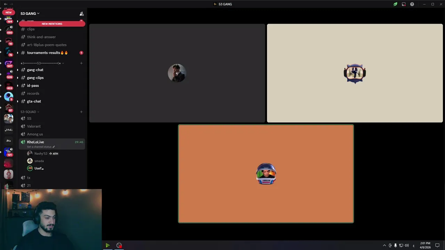
Task: Select beige participant video tile
Action: point(355,73)
